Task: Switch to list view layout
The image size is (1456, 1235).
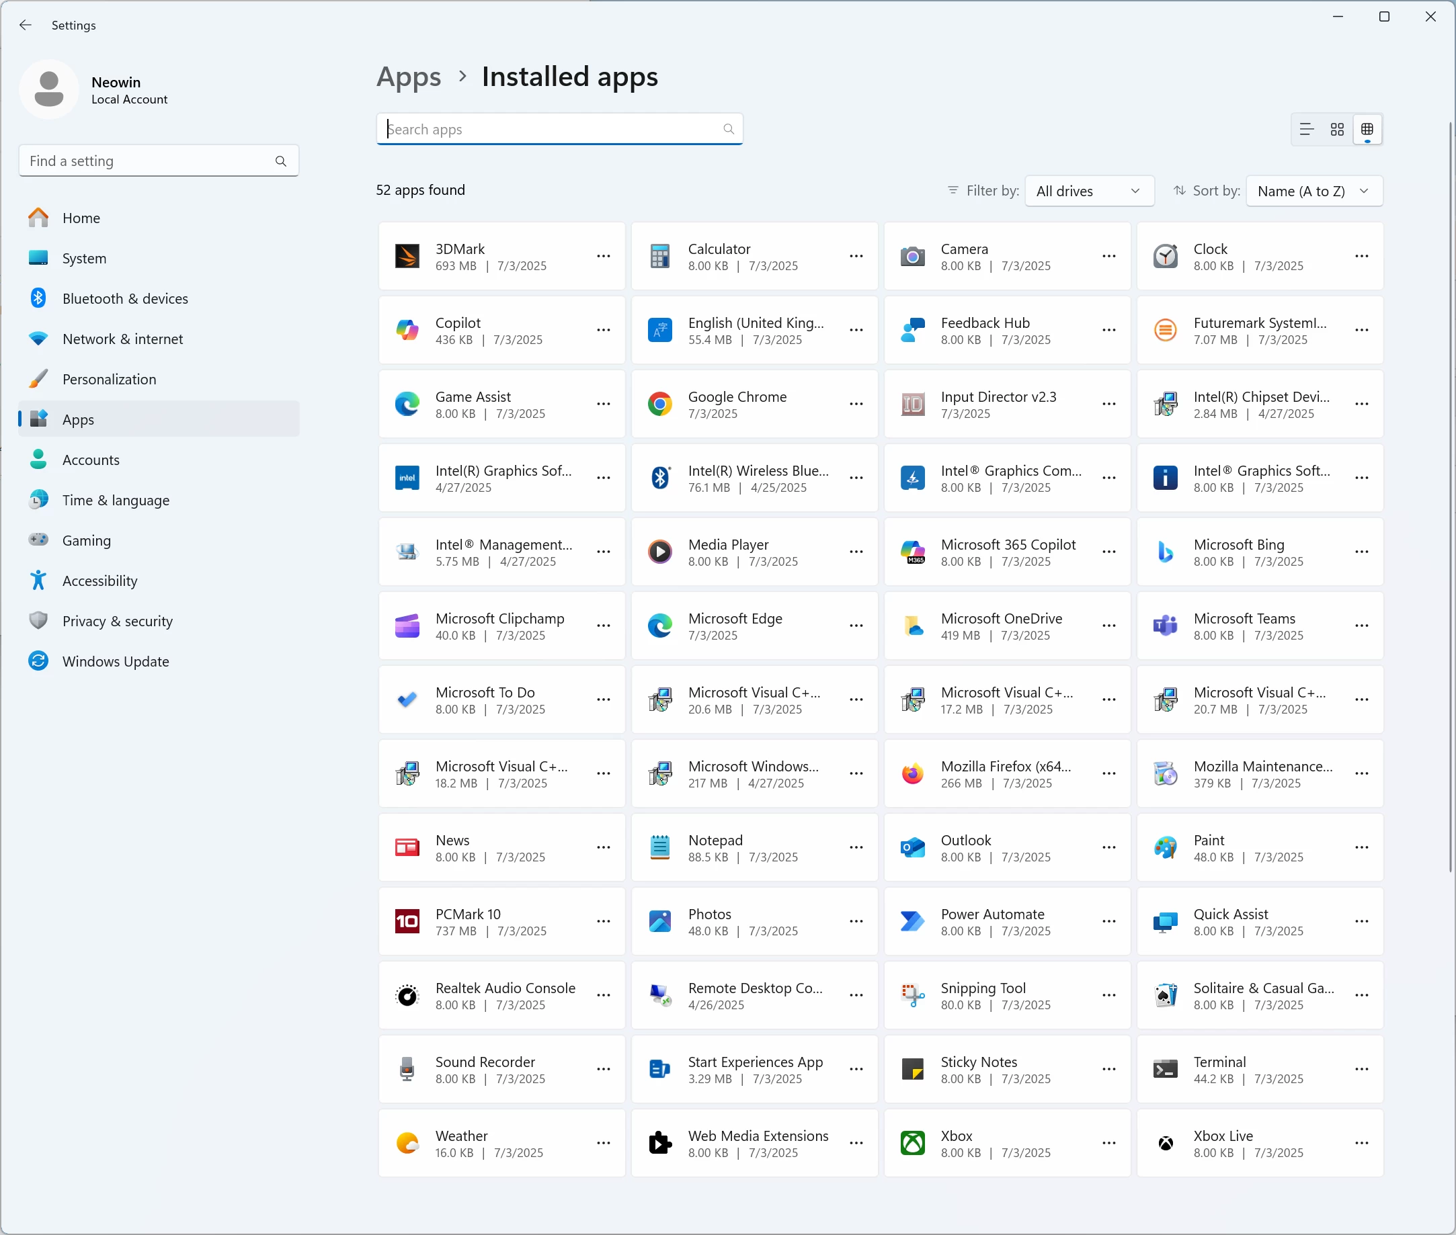Action: coord(1306,130)
